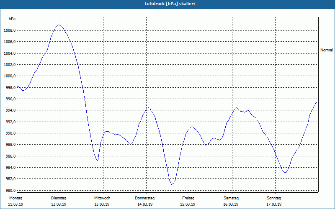Click the 'Mittwoch' day label

[102, 198]
